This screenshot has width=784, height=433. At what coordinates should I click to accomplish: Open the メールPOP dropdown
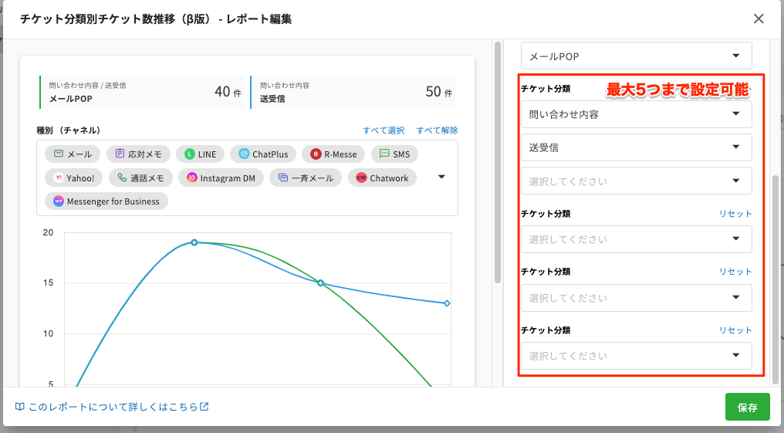pyautogui.click(x=636, y=56)
